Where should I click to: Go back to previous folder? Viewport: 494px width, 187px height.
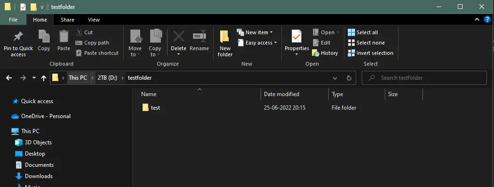pyautogui.click(x=9, y=78)
